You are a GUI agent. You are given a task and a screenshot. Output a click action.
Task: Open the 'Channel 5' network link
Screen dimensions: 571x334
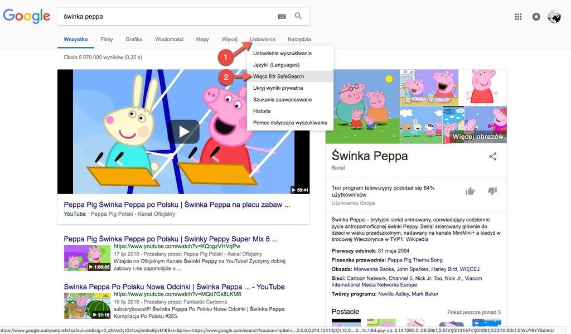400,278
